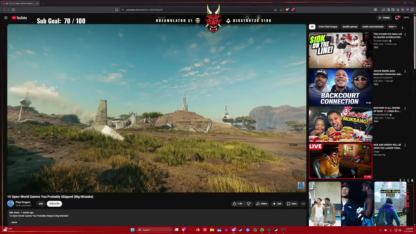The width and height of the screenshot is (416, 234).
Task: Click the Ask button below the video
Action: [277, 204]
